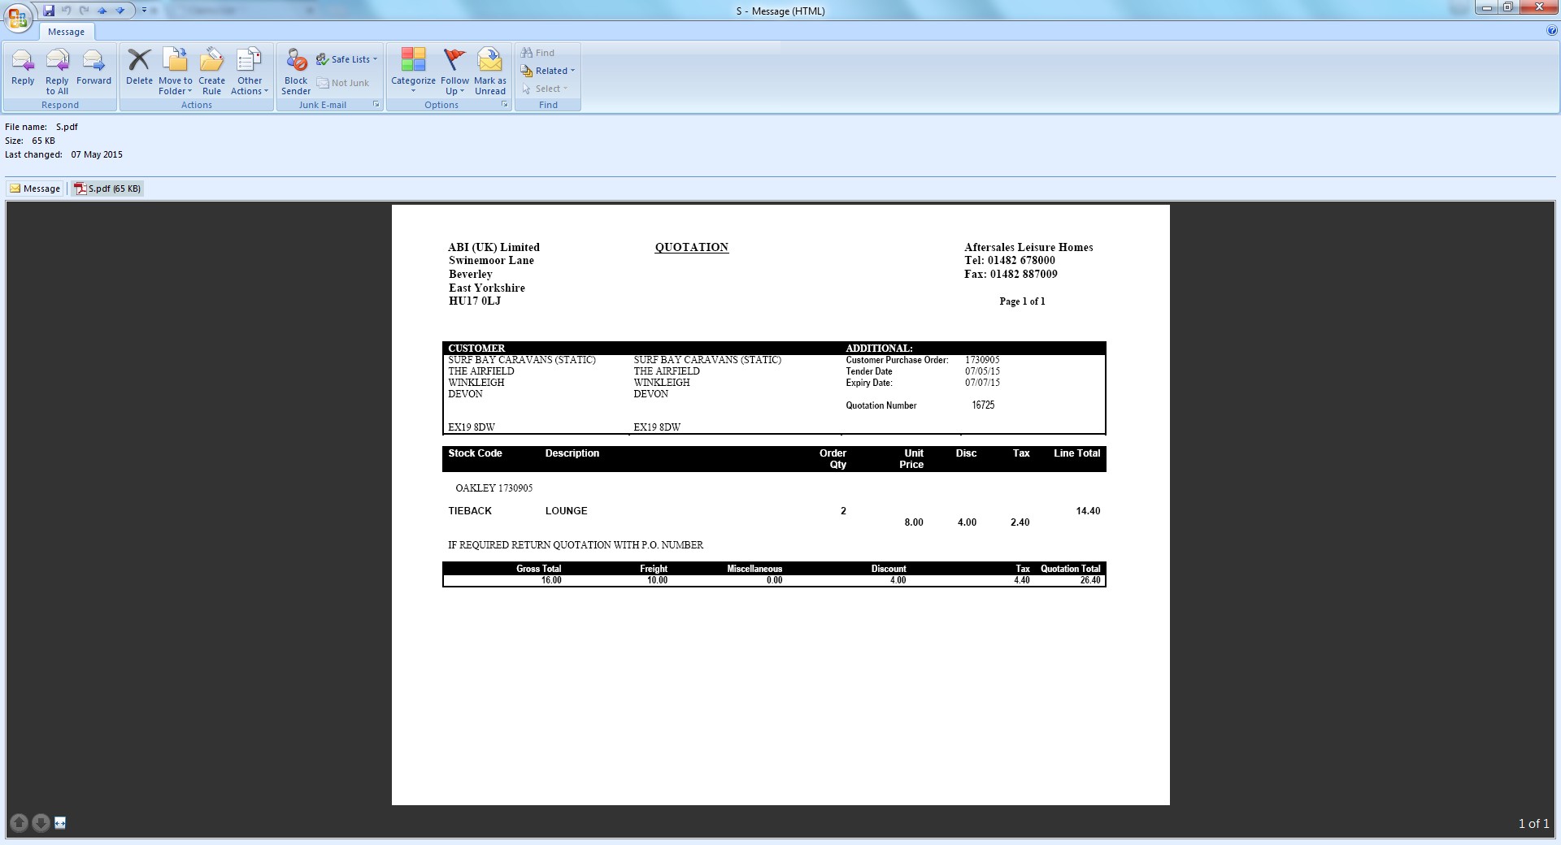Click the LOUNGE description
Viewport: 1561px width, 845px height.
click(x=566, y=511)
